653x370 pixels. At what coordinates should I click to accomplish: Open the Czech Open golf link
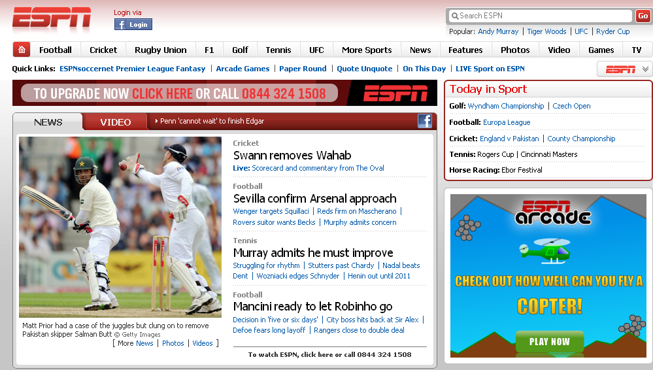[571, 106]
